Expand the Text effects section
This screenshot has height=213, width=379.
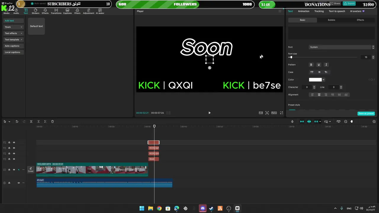click(x=13, y=33)
